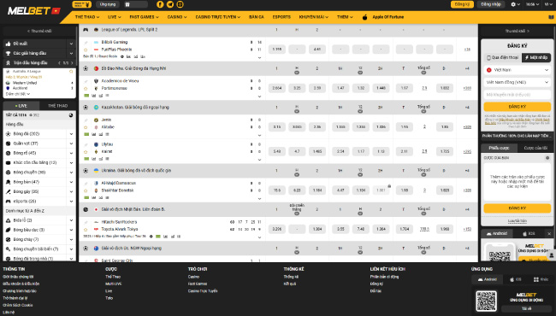Select the Android tab in the footer apps
The image size is (556, 316).
[x=488, y=279]
